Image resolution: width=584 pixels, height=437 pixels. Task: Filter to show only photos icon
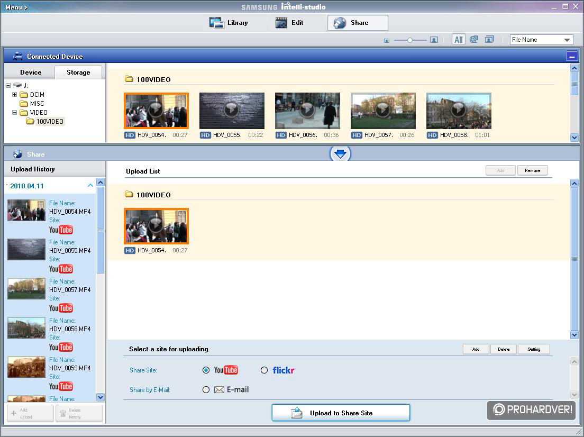click(489, 39)
